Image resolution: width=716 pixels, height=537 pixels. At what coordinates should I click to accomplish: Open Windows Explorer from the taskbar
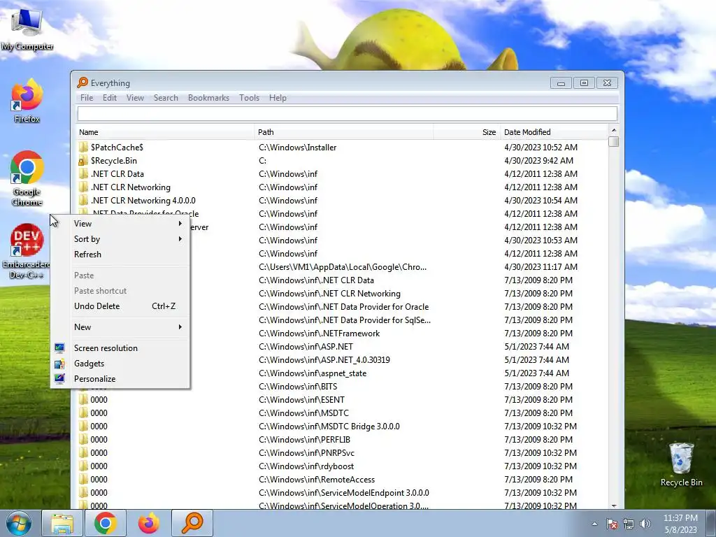click(62, 523)
